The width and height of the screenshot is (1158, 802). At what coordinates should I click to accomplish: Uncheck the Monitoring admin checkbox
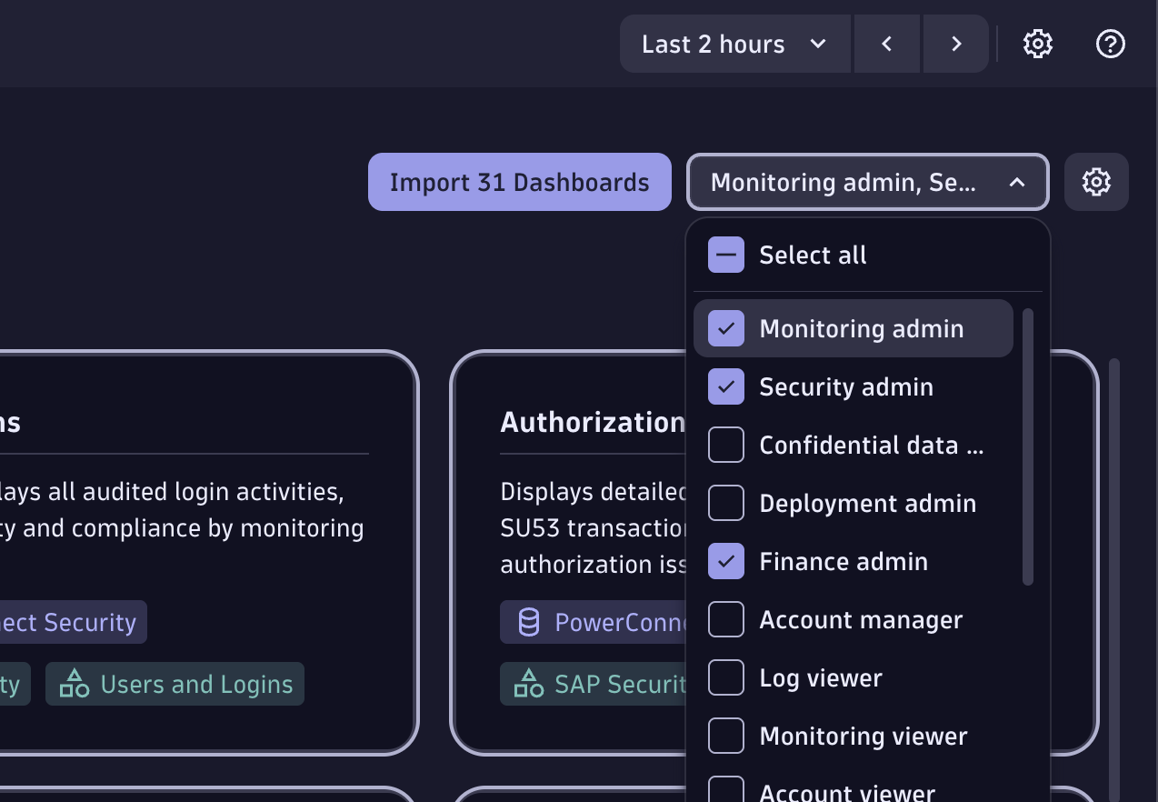pyautogui.click(x=725, y=328)
